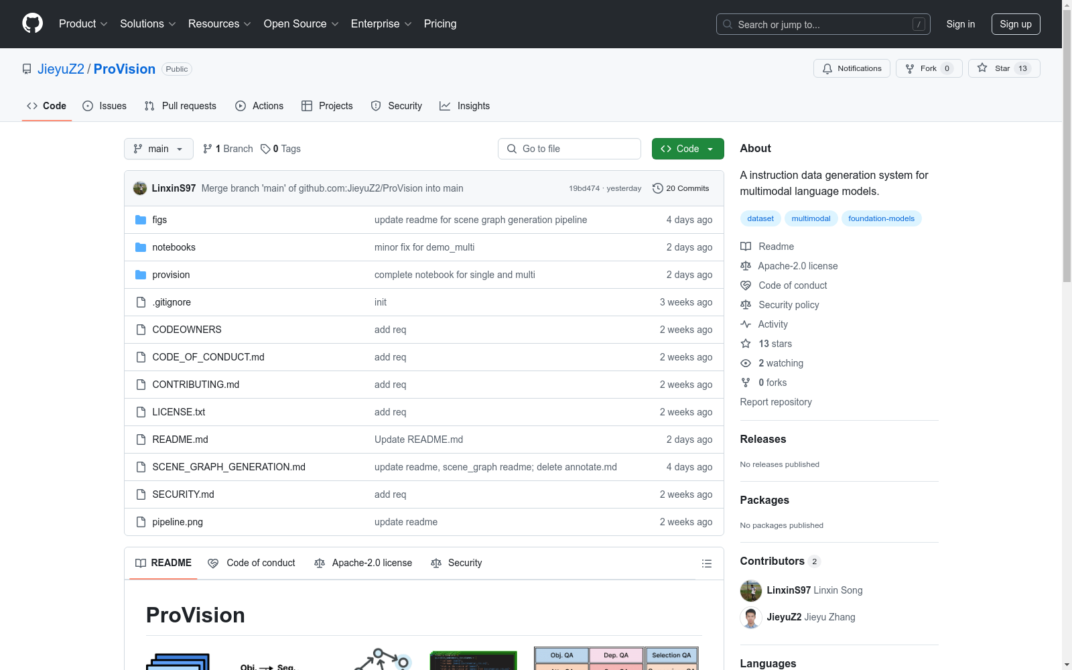
Task: Open CODE_OF_CONDUCT.md file
Action: coord(208,357)
